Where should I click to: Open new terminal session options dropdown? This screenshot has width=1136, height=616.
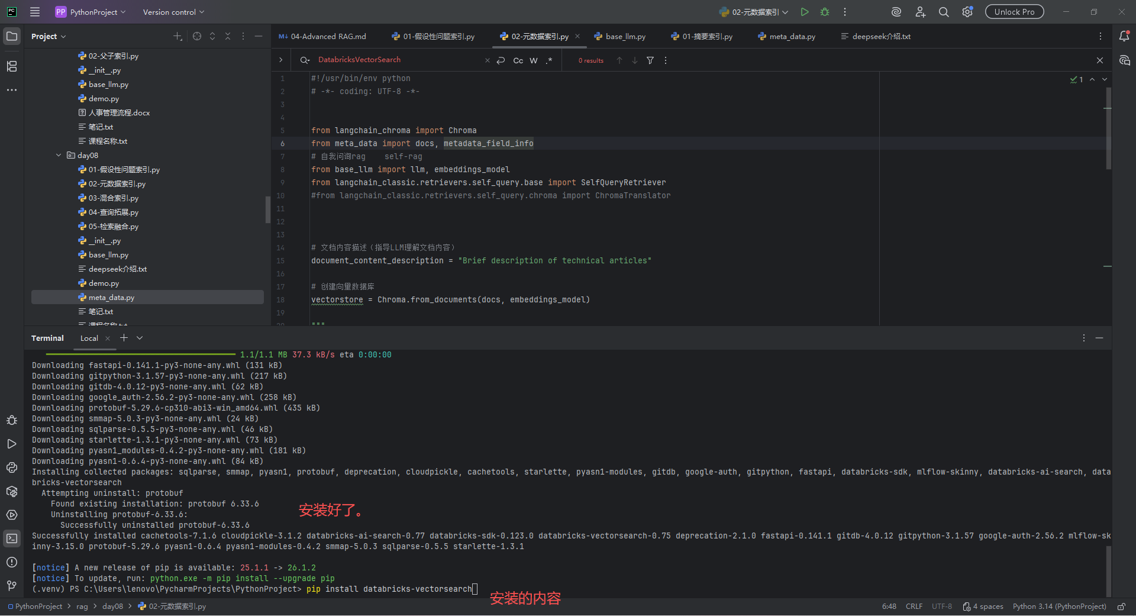140,338
